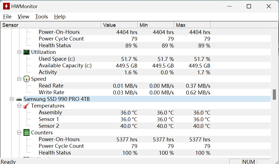Click the Speed gauge icon
279x164 pixels.
[27, 79]
